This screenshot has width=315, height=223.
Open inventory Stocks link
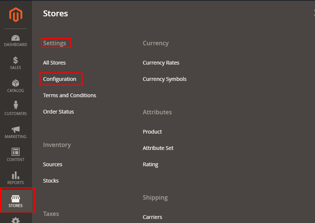(x=51, y=181)
